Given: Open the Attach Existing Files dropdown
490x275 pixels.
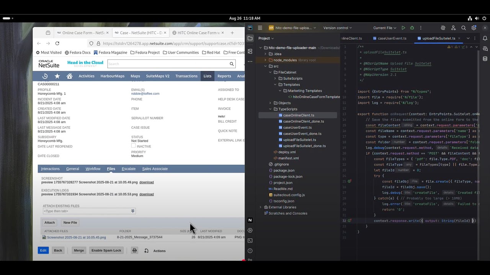Looking at the screenshot, I should click(133, 211).
